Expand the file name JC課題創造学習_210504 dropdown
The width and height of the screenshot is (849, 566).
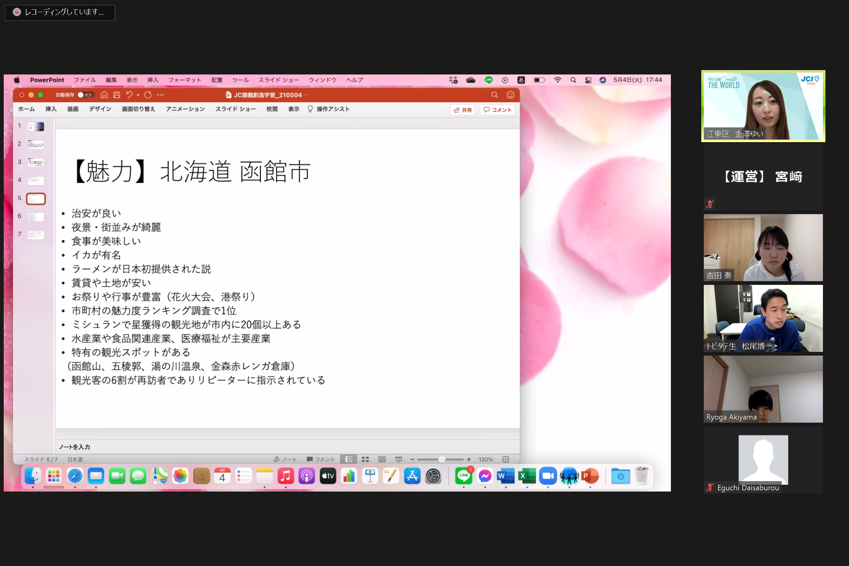coord(306,95)
